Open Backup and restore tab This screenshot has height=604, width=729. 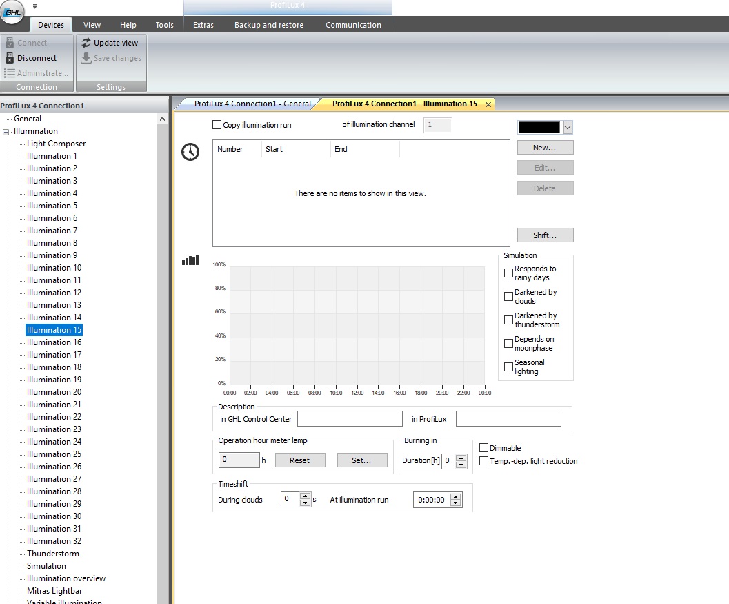[269, 25]
